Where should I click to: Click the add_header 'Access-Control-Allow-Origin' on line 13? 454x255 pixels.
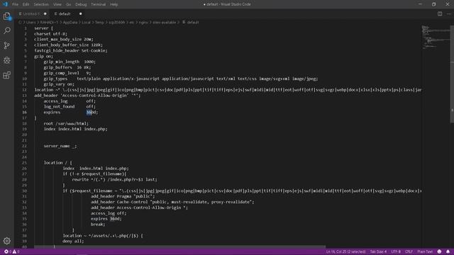pos(87,96)
